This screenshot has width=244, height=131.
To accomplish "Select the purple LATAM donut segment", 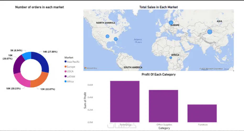I will 18,65.
